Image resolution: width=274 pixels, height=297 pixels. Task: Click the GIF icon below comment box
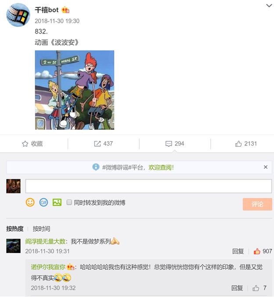coord(43,202)
